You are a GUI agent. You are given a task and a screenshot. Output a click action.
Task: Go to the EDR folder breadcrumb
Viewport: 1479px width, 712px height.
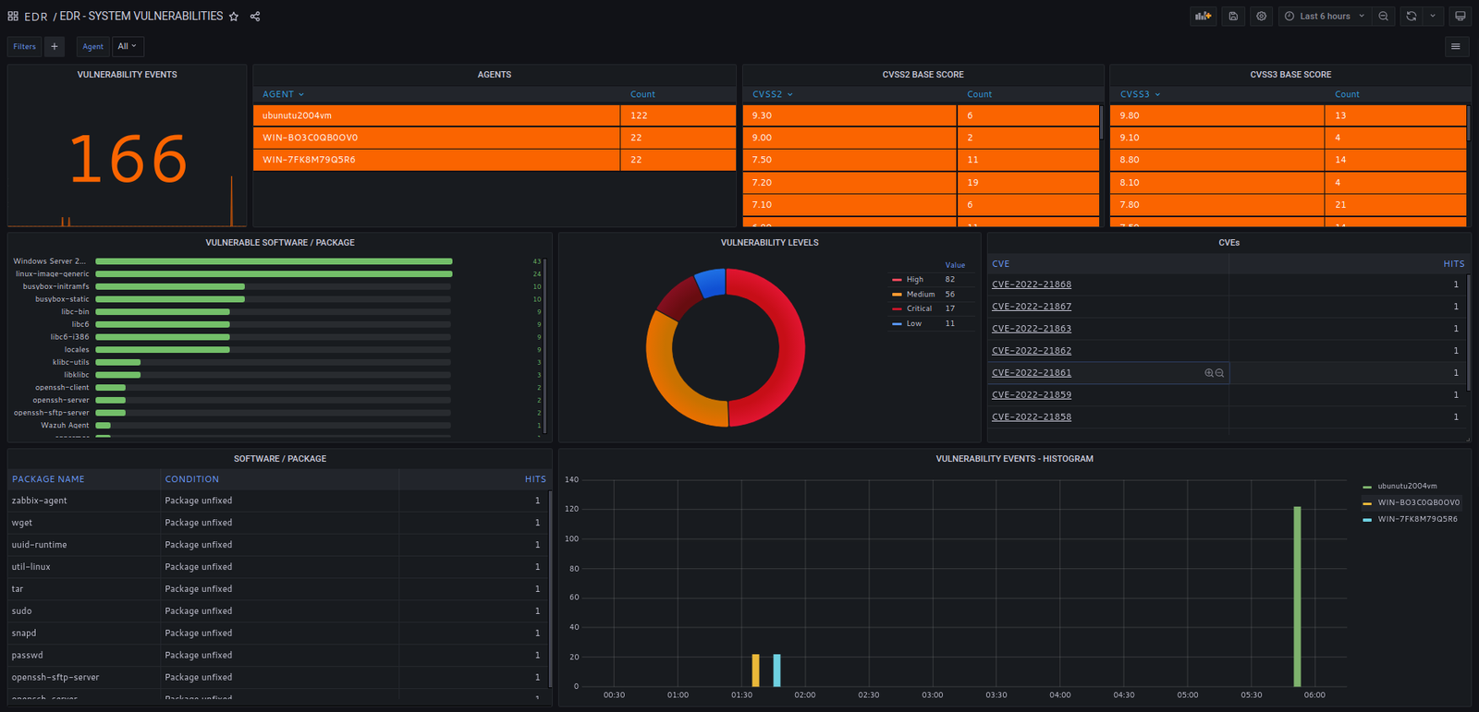click(x=36, y=17)
